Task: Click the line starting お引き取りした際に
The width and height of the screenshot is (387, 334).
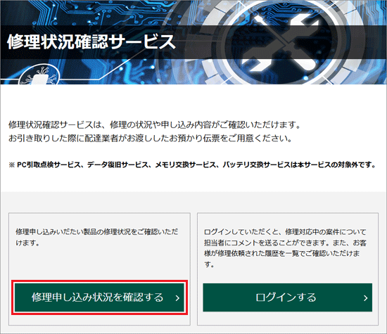Action: 151,139
